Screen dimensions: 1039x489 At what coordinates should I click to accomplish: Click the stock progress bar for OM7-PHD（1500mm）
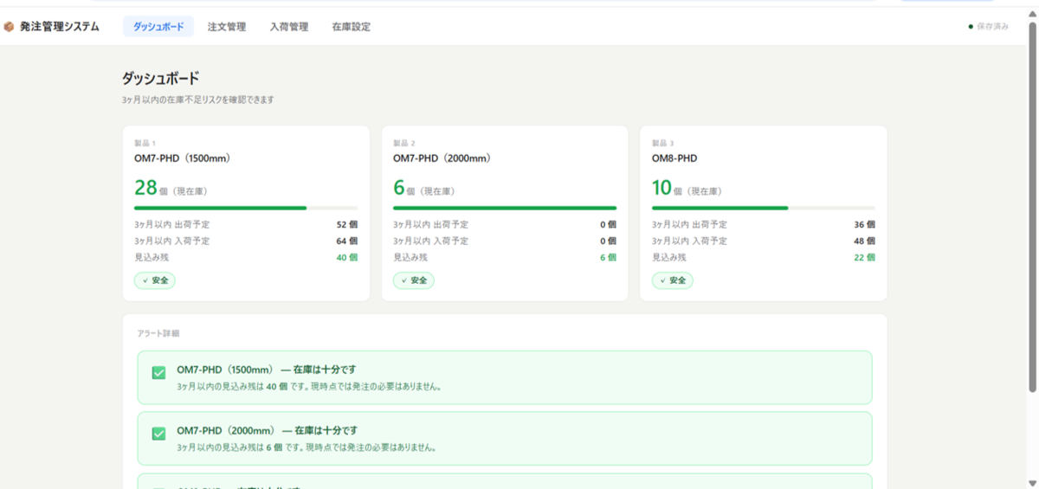click(x=246, y=208)
